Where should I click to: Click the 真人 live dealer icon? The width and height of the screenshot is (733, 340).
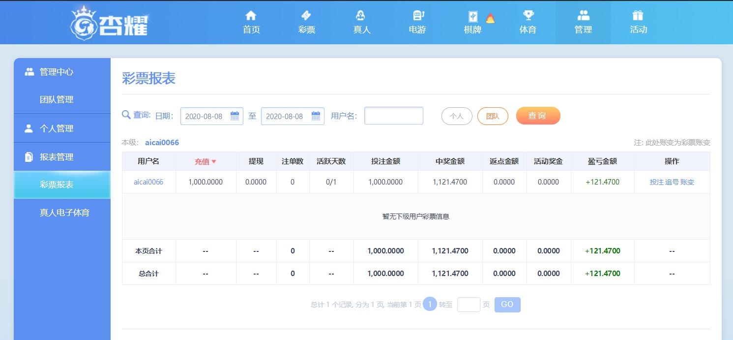pos(361,16)
